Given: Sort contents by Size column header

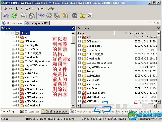Looking at the screenshot, I should pyautogui.click(x=124, y=33).
